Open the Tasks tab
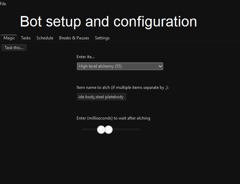 [26, 38]
